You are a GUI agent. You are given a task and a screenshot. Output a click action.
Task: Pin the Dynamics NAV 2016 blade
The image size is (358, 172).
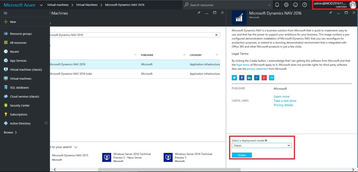coord(331,13)
